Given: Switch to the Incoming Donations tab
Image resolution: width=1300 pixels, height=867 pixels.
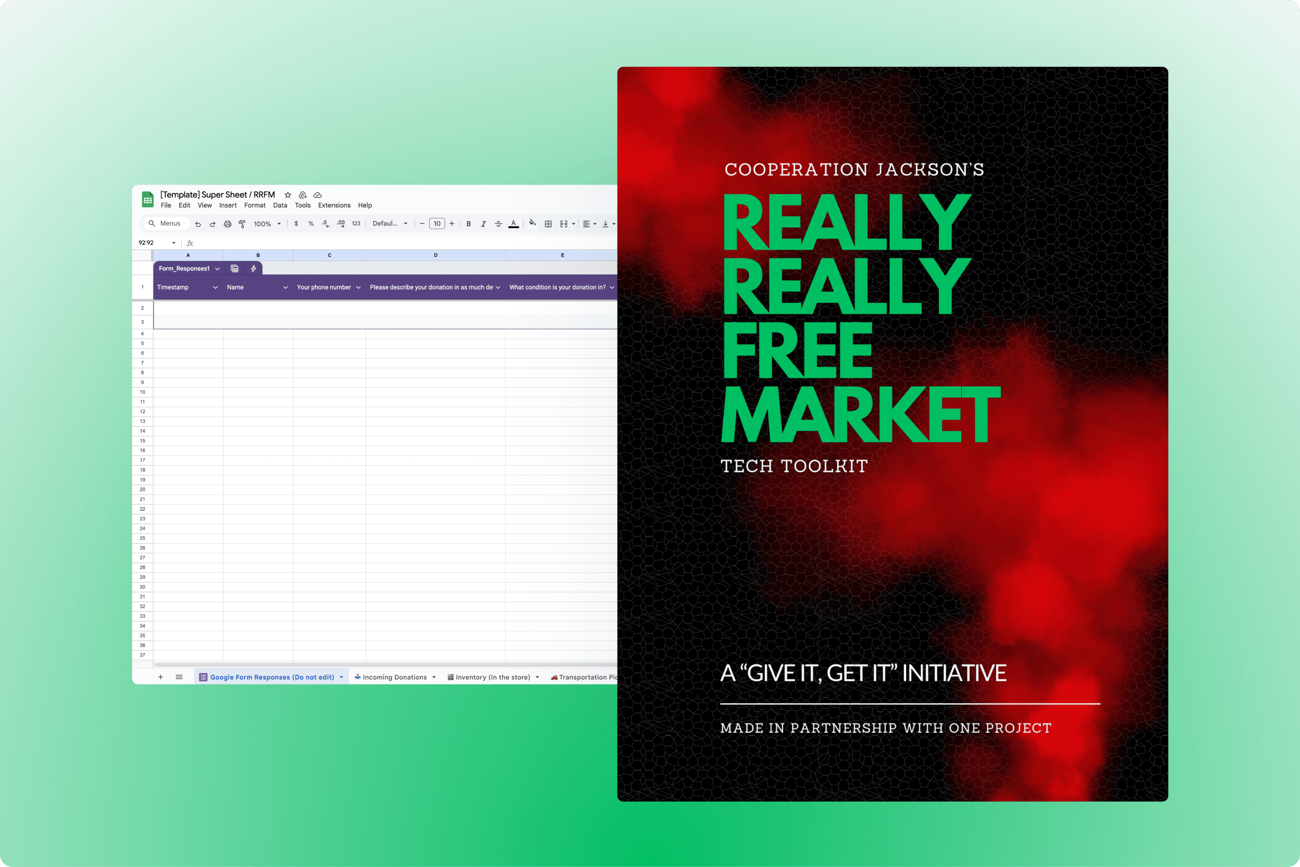Looking at the screenshot, I should 394,677.
